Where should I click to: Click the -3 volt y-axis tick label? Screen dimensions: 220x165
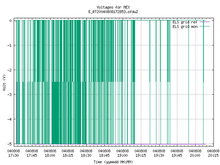tap(10, 95)
